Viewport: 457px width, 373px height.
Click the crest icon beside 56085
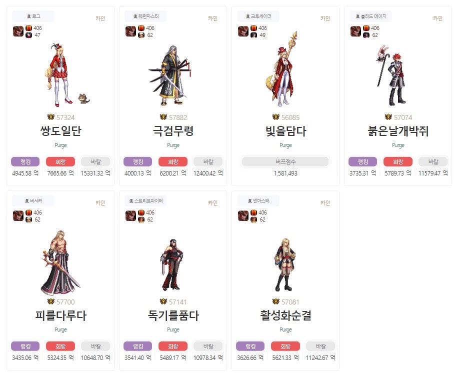pos(275,117)
